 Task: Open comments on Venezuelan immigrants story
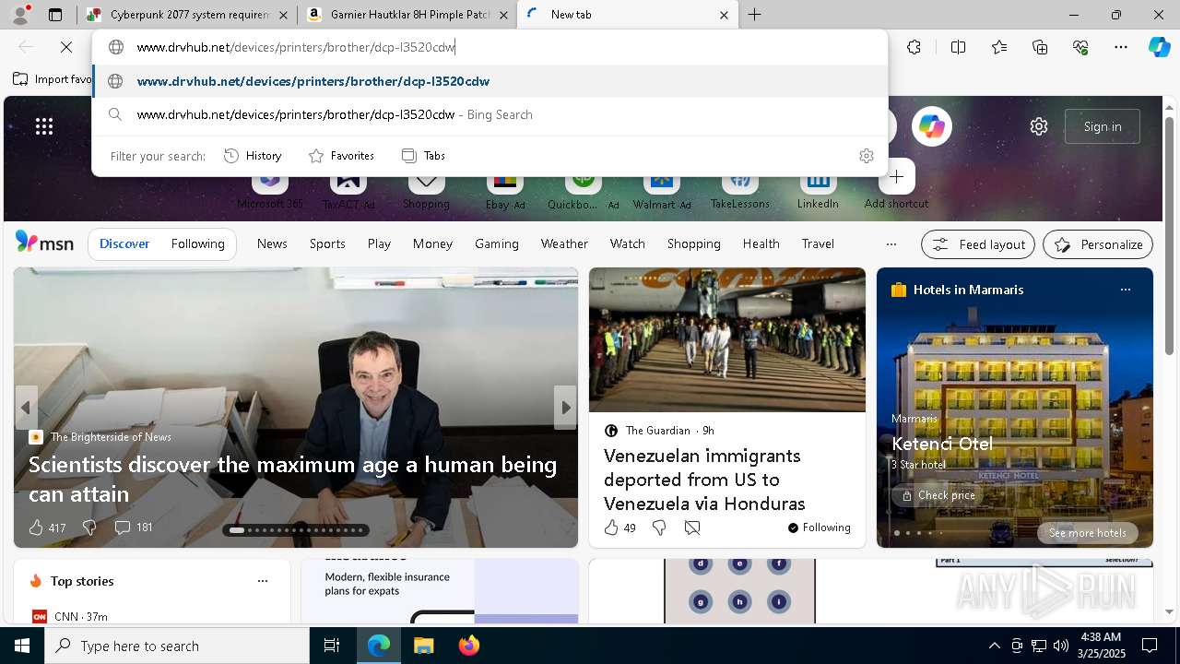692,528
